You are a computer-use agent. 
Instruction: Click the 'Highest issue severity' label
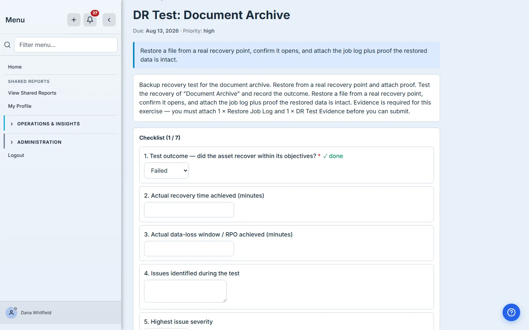pyautogui.click(x=181, y=322)
